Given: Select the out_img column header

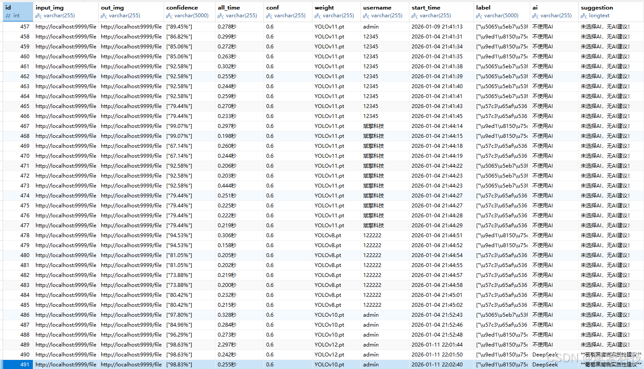Looking at the screenshot, I should point(131,11).
